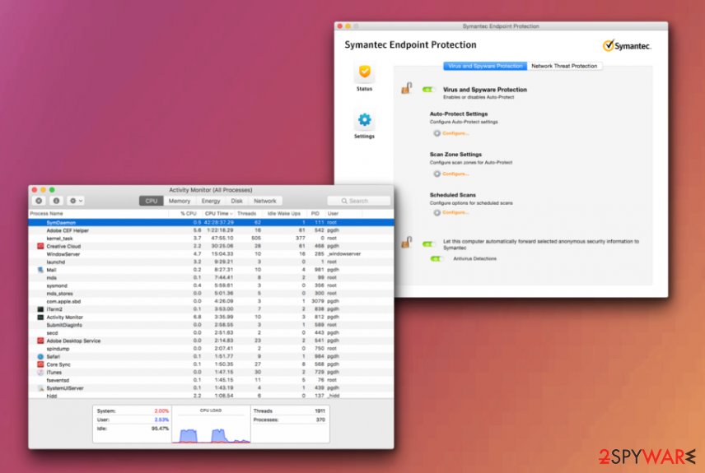This screenshot has width=705, height=473.
Task: Select the fseventsd process row
Action: coord(211,380)
